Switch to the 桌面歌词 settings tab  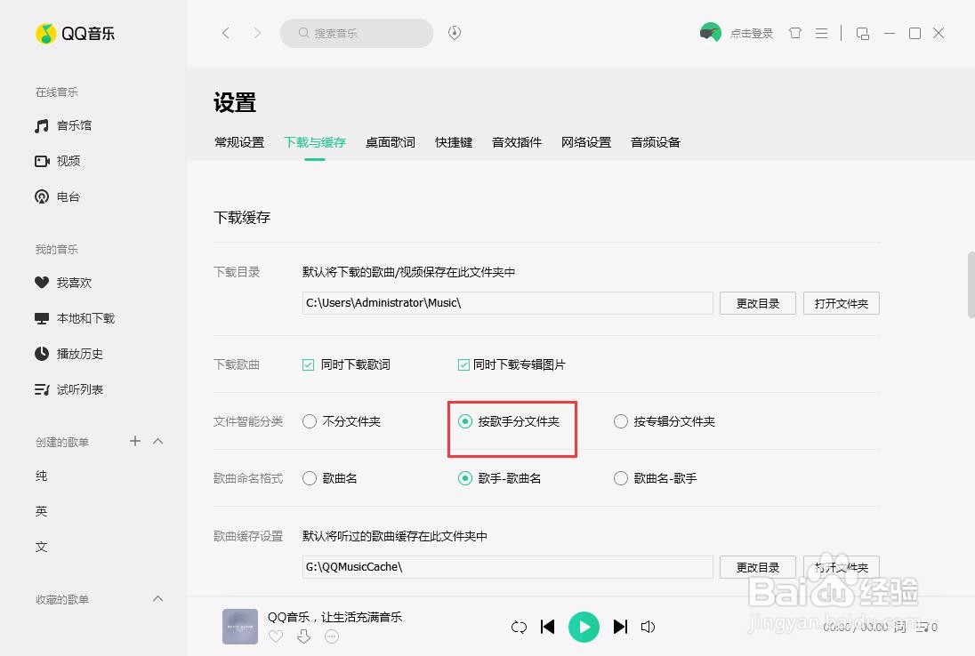pos(390,141)
